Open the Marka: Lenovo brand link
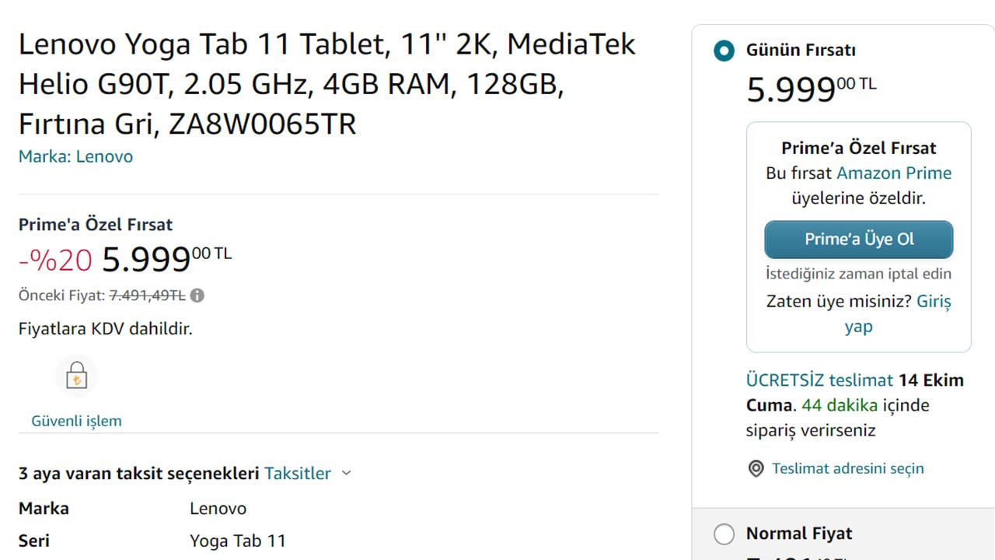 [x=75, y=156]
